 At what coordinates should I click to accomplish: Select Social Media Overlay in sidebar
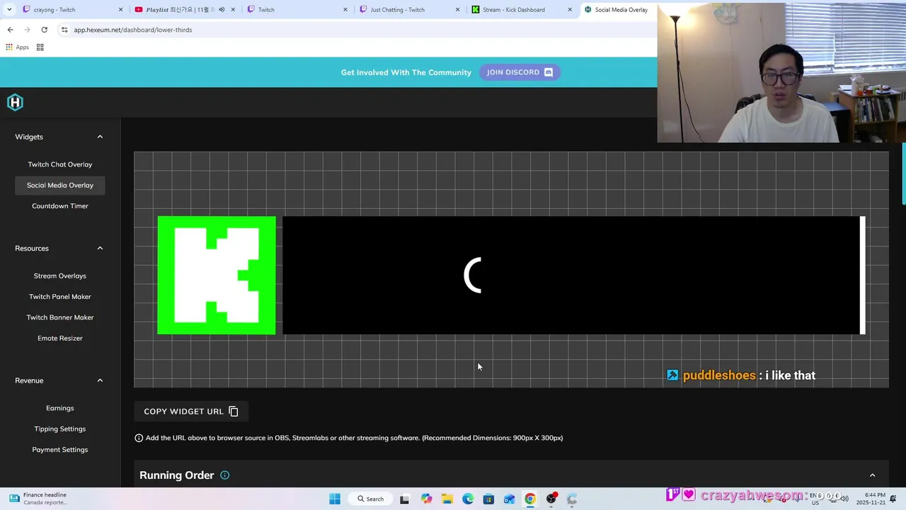coord(60,186)
